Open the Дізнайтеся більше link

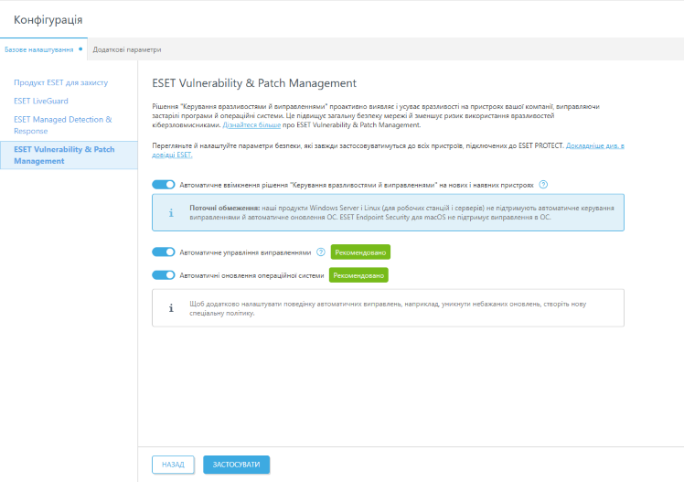(251, 124)
